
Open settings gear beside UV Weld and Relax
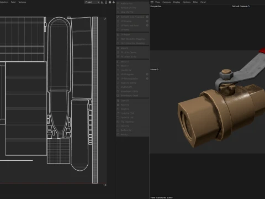click(x=147, y=25)
